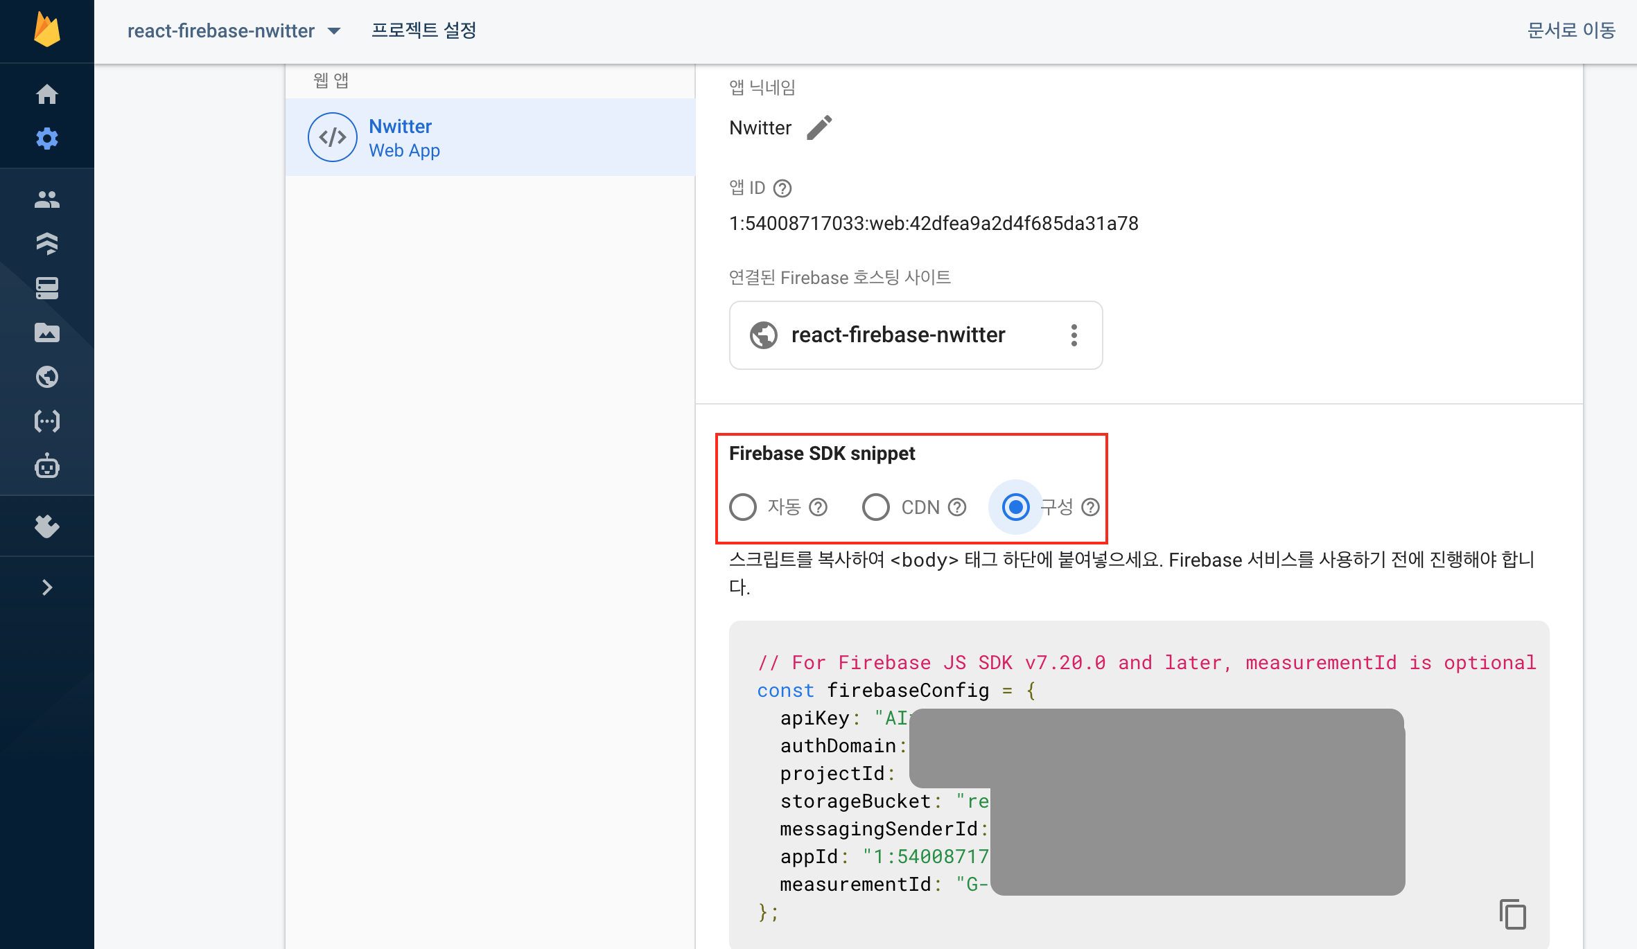Select the CDN radio option

tap(876, 507)
